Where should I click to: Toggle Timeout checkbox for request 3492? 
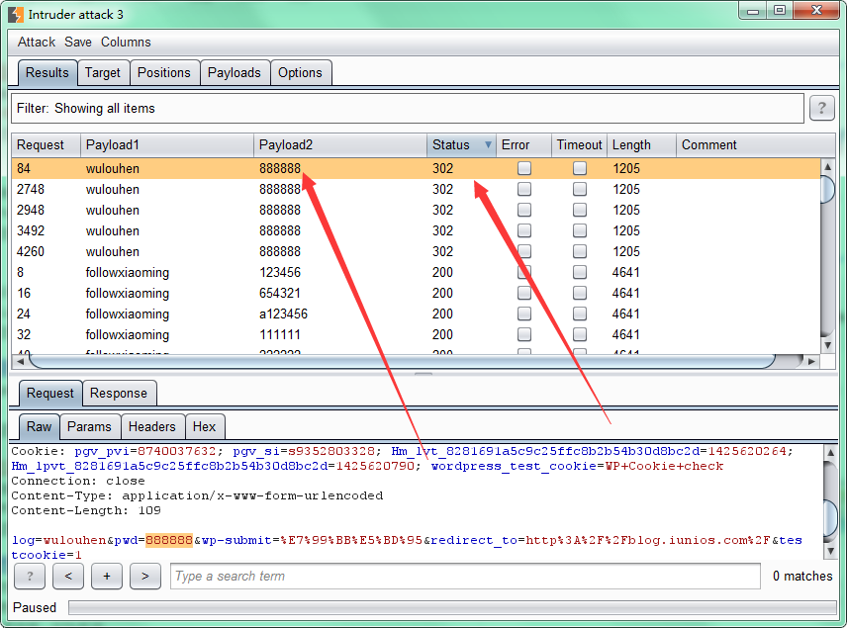[580, 230]
